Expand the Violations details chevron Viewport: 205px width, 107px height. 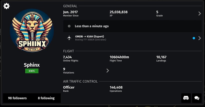pos(107,71)
